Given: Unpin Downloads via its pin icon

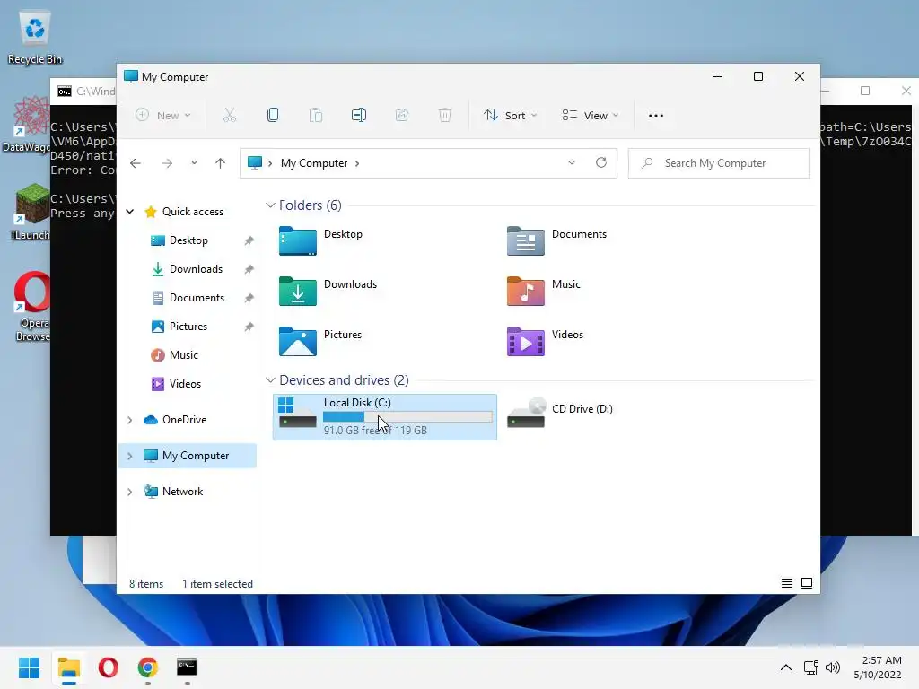Looking at the screenshot, I should point(249,269).
